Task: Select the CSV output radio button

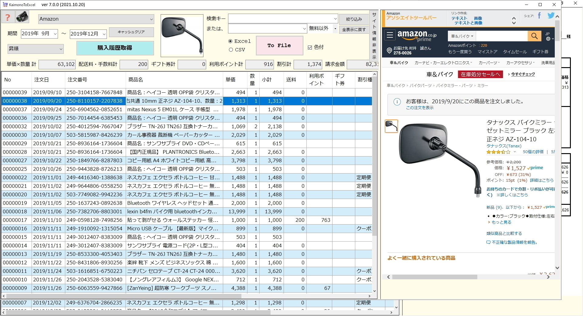Action: 231,50
